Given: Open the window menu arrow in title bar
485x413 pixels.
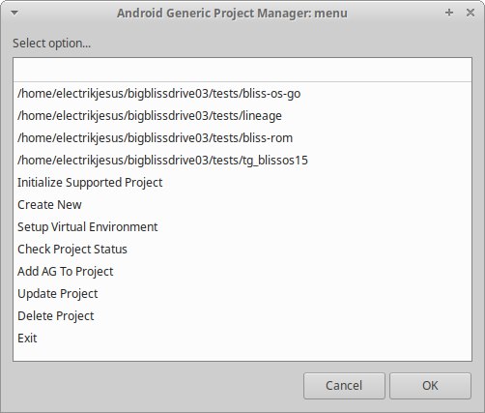Looking at the screenshot, I should [14, 13].
